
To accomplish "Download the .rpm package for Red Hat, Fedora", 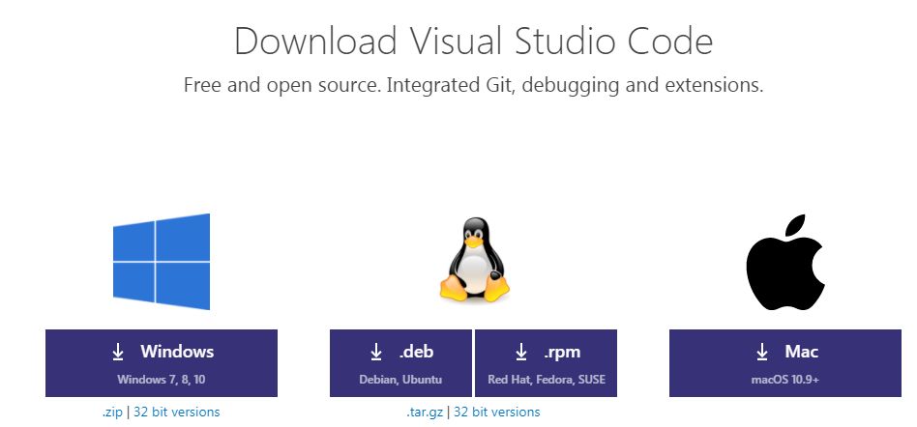I will 547,362.
